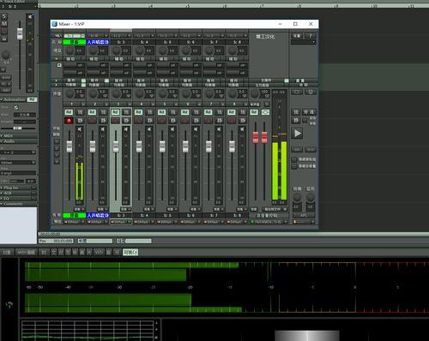Click the channel 1 gain knob
Viewport: 429px width, 341px height.
[70, 51]
